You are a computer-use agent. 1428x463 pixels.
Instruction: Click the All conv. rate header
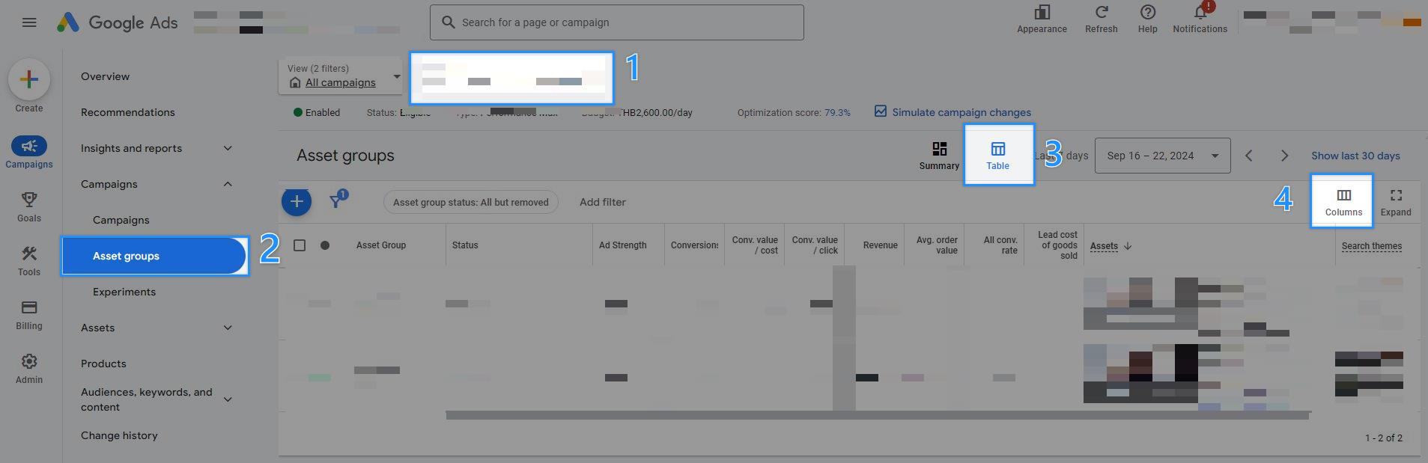(1000, 245)
